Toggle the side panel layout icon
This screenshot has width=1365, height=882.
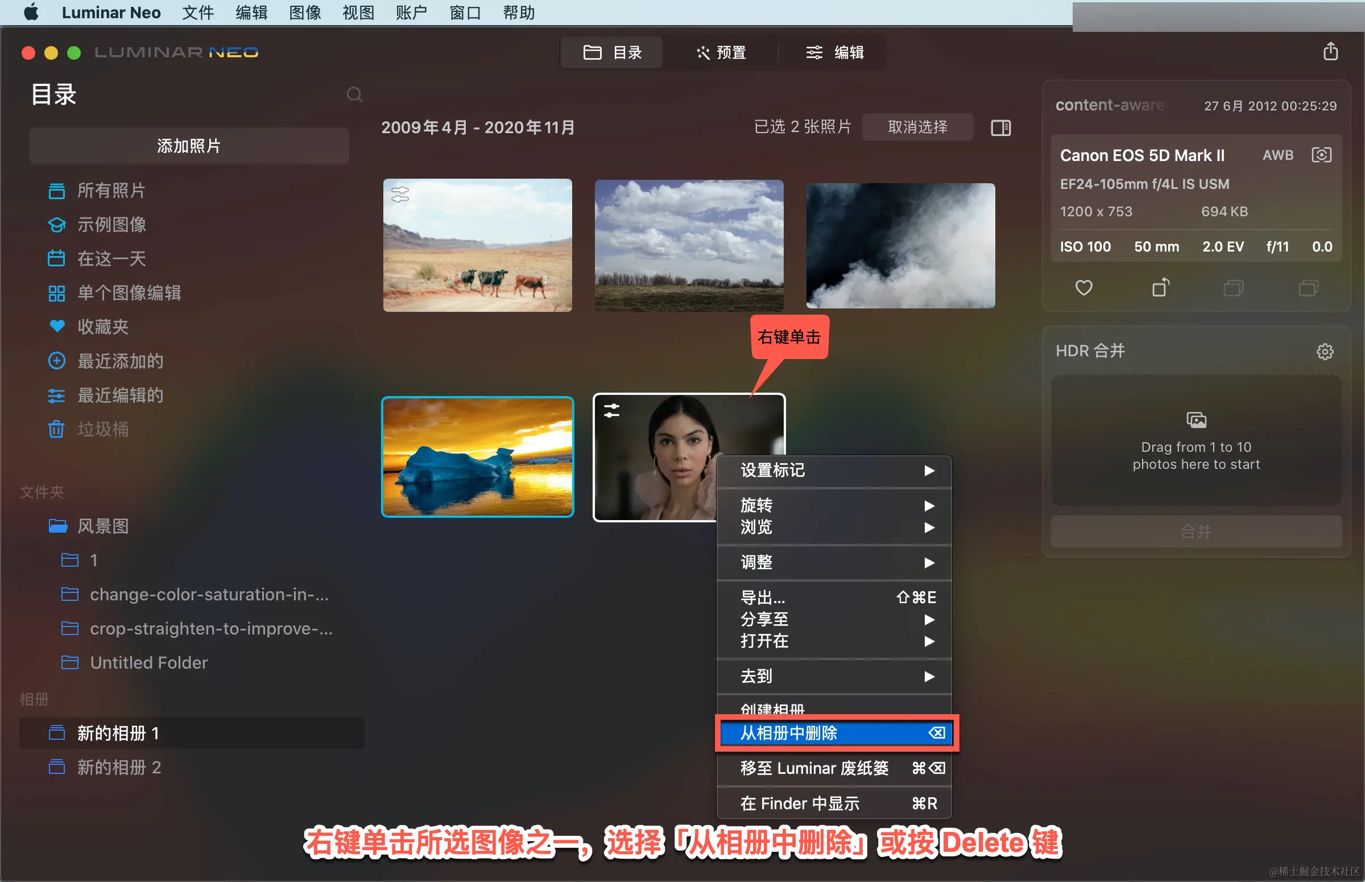[1000, 127]
